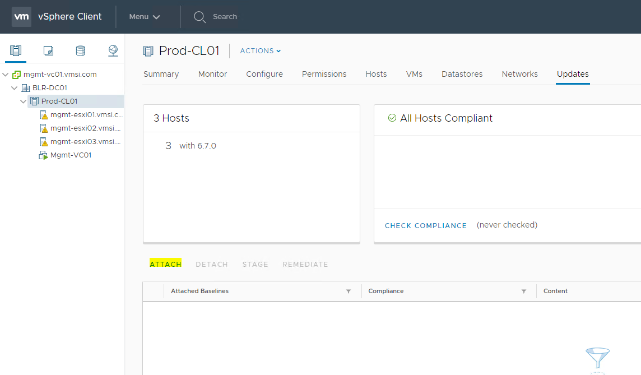Switch to the VMs tab
Image resolution: width=641 pixels, height=375 pixels.
(414, 74)
